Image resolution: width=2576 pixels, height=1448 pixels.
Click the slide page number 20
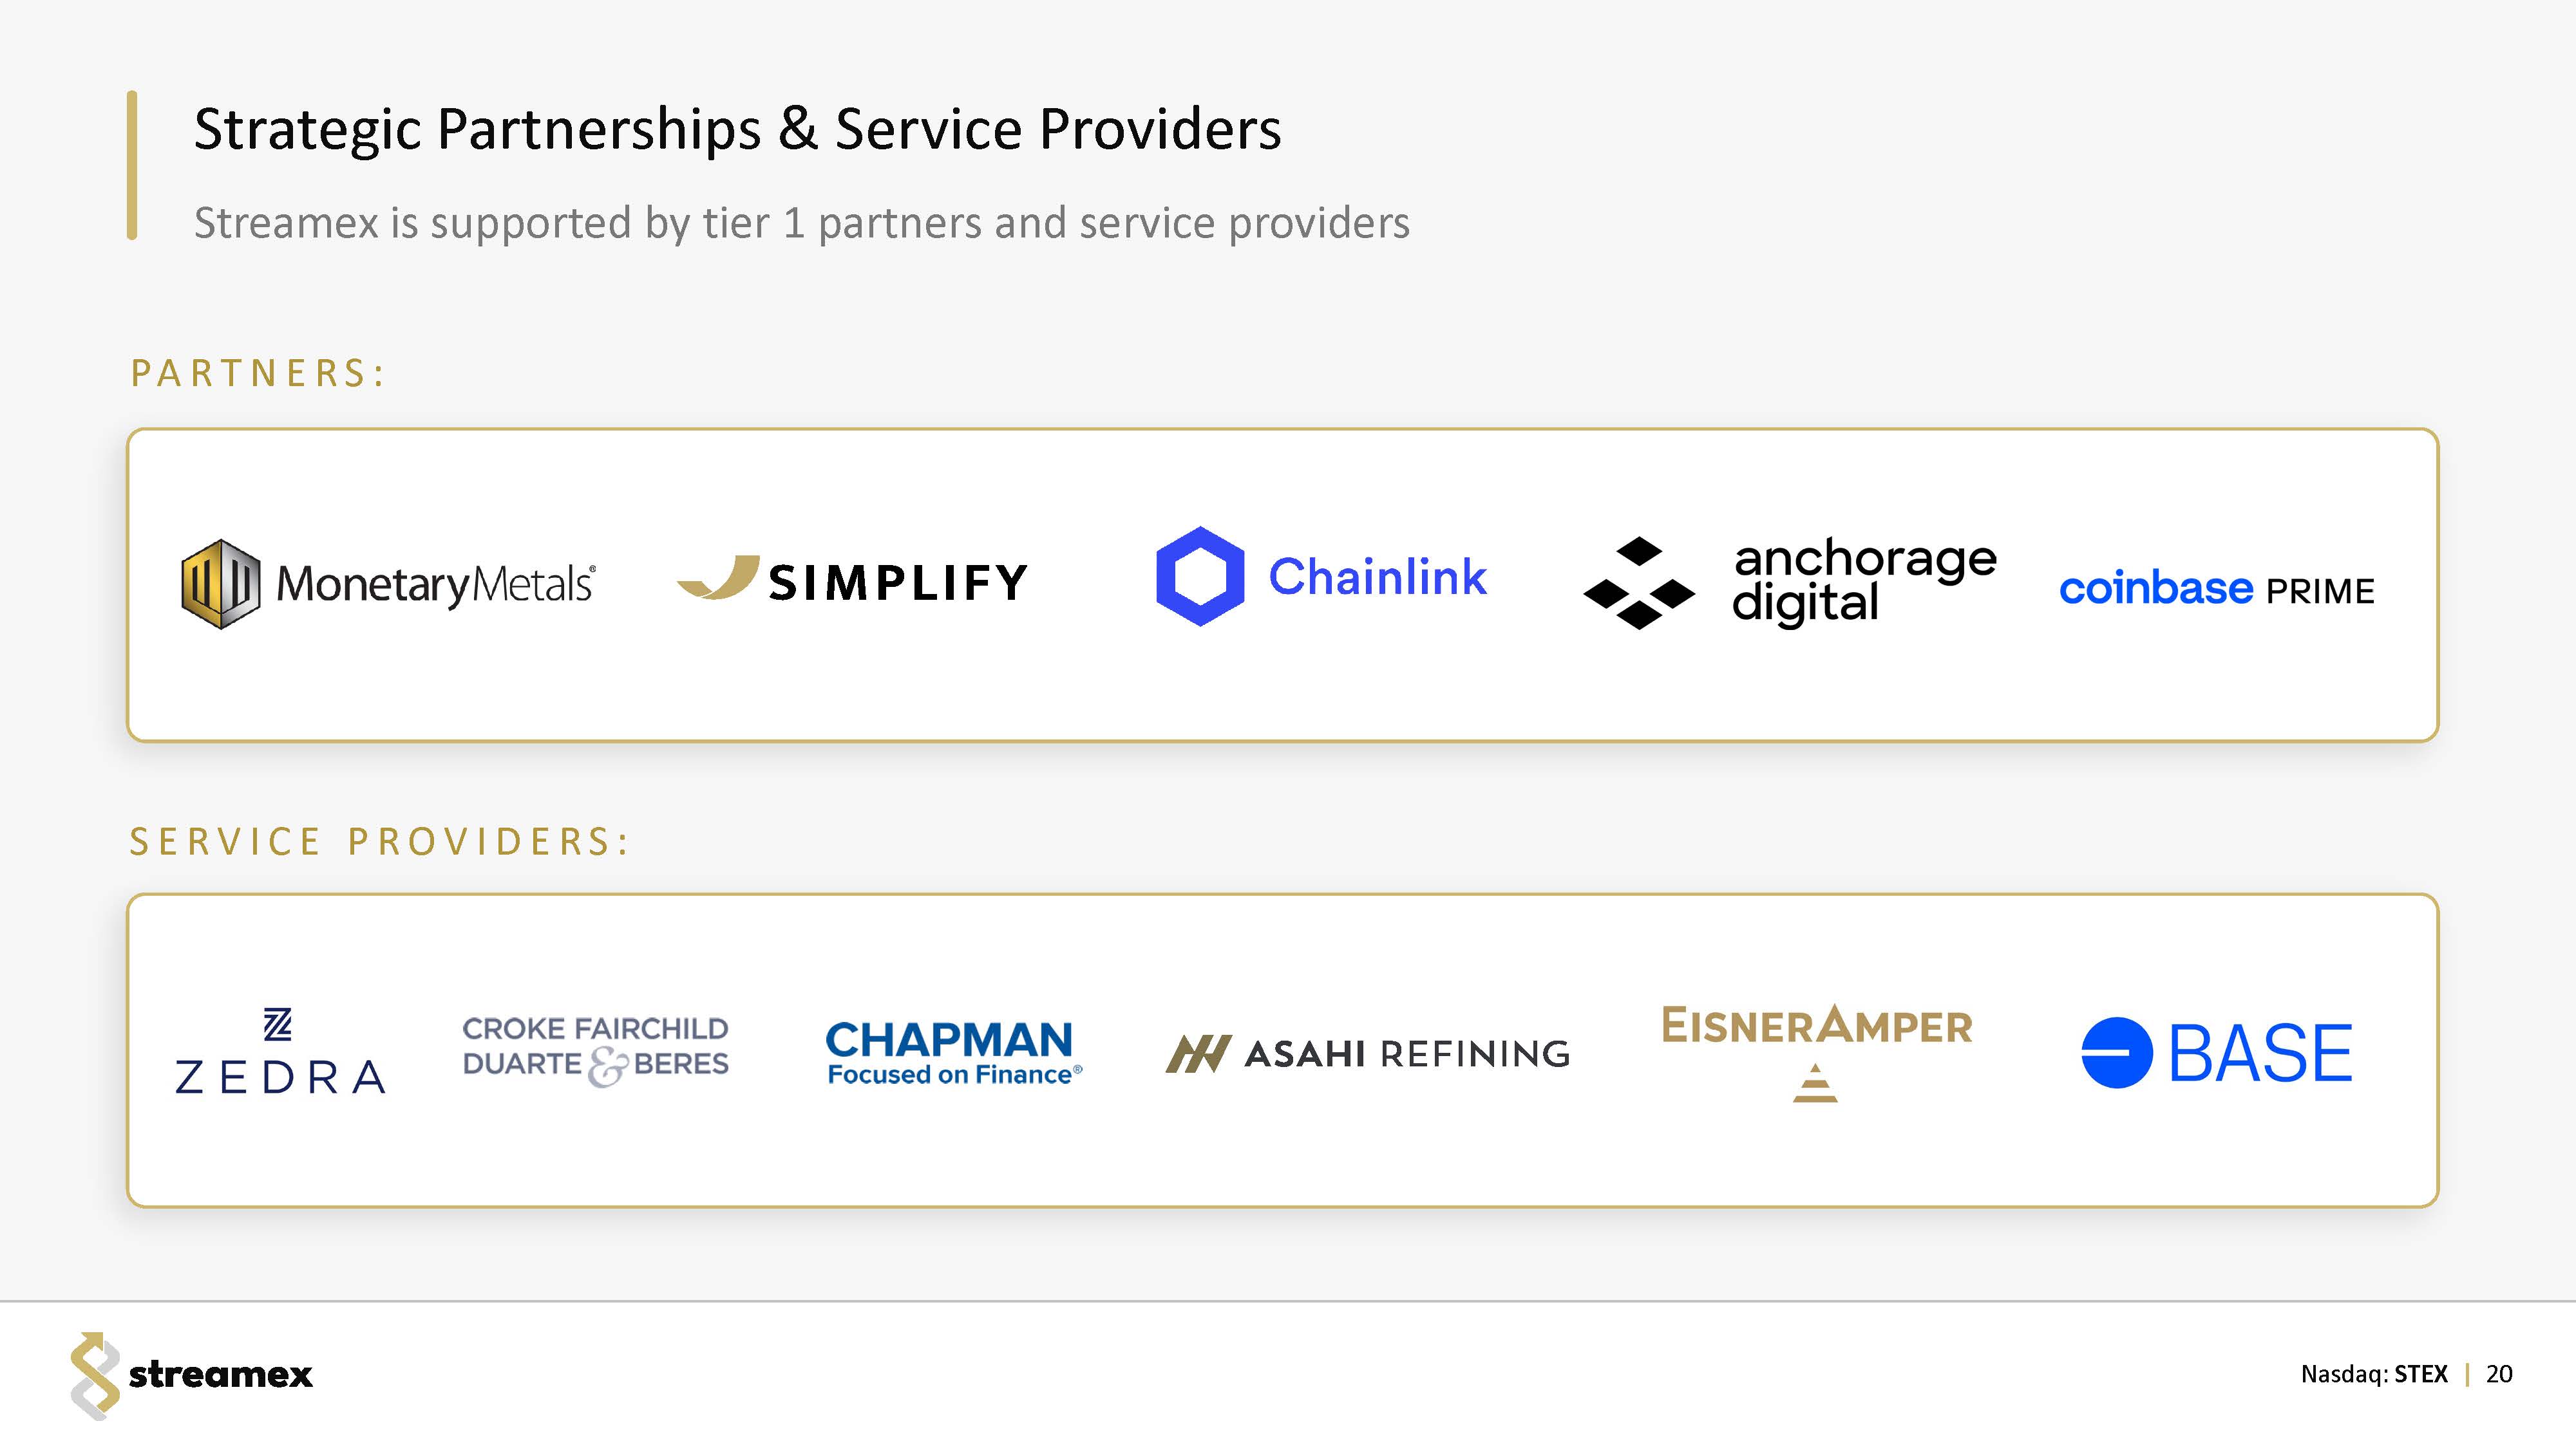point(2499,1374)
